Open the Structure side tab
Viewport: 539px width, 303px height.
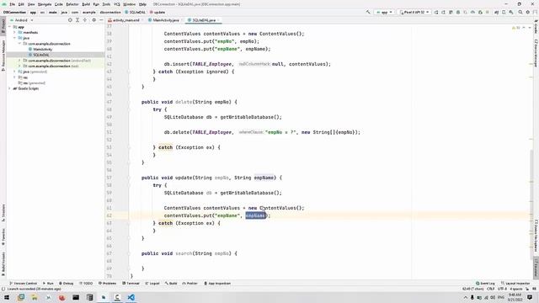[3, 213]
